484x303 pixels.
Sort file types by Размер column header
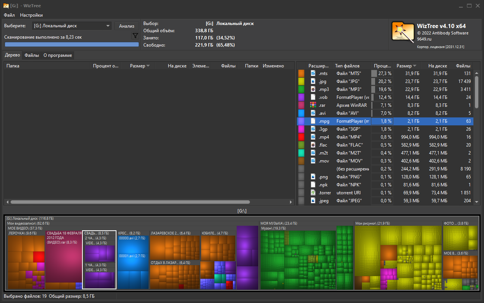point(407,66)
